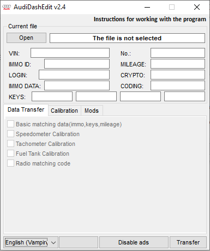Screen dimensions: 210x251
Task: Open Instructions for working with the program
Action: [150, 19]
